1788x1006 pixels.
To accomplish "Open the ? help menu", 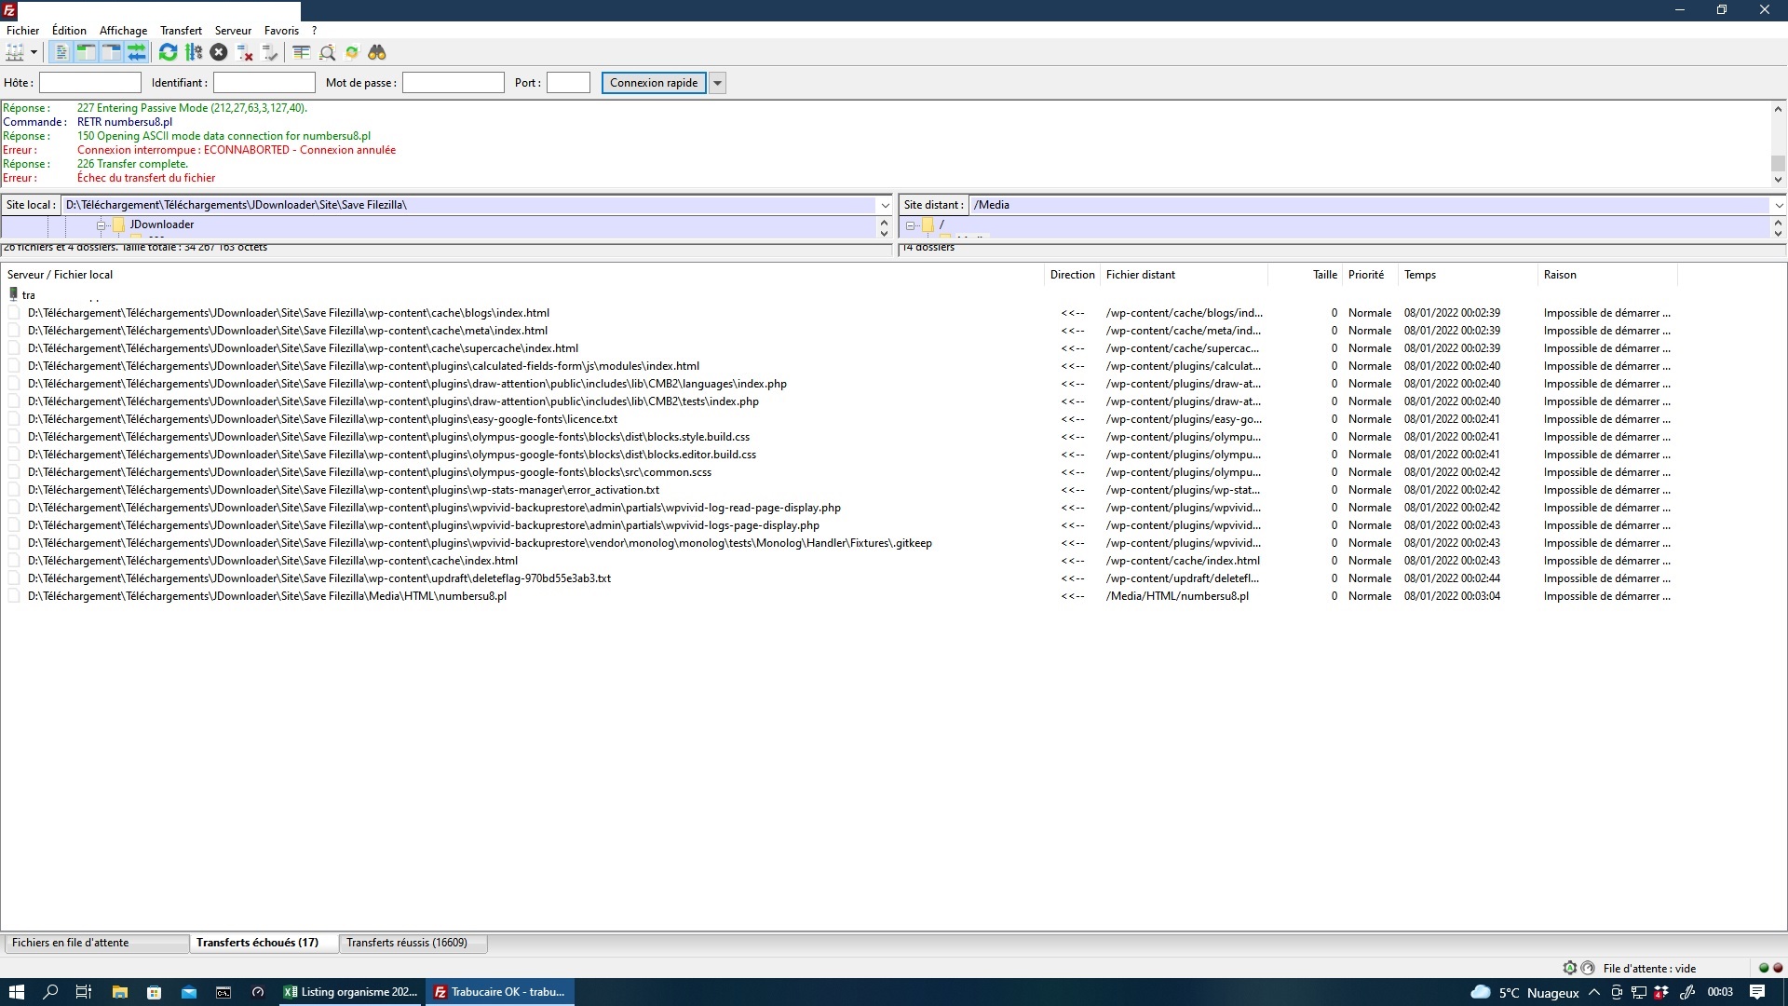I will 315,30.
